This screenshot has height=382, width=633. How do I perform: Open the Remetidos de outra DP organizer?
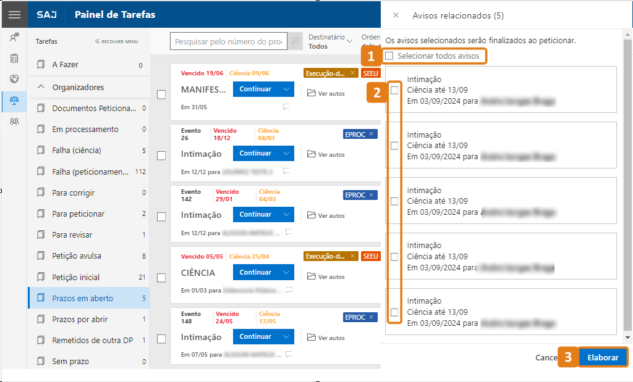(89, 341)
